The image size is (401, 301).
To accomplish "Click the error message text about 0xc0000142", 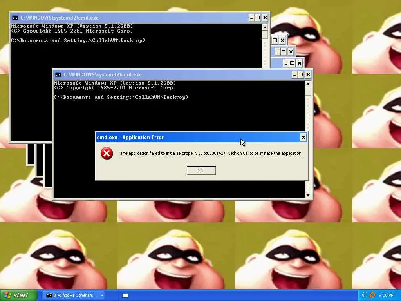I will coord(211,153).
